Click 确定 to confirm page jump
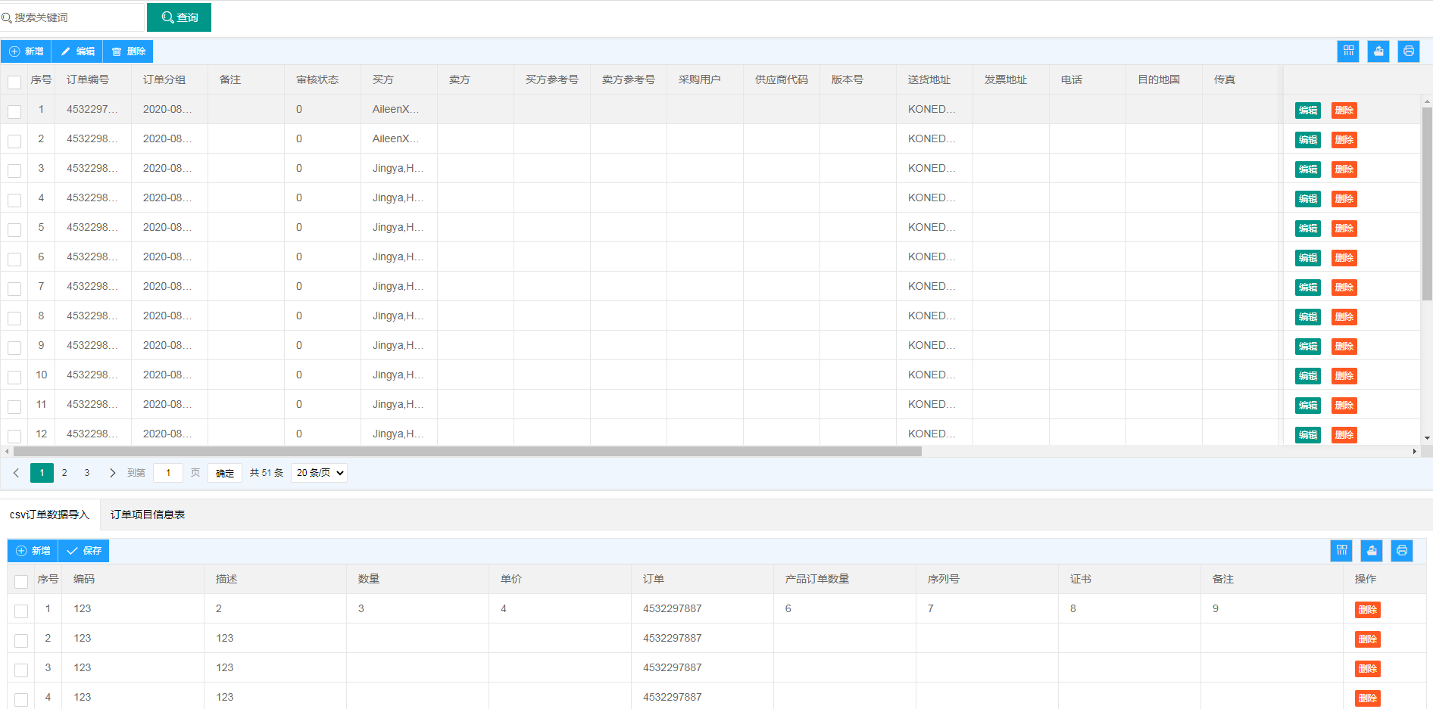This screenshot has height=709, width=1433. pyautogui.click(x=225, y=473)
